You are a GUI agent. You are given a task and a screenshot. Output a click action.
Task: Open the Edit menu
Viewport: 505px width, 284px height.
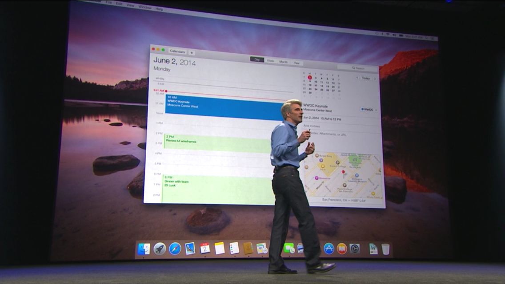pos(119,4)
